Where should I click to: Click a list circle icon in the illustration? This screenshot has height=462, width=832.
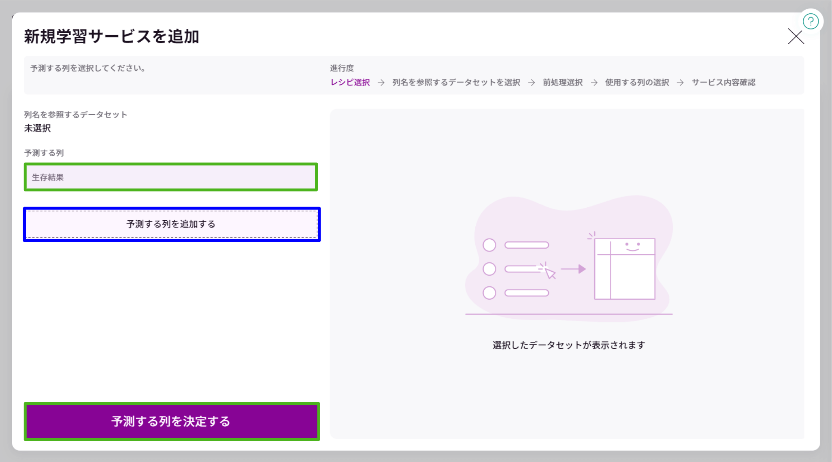coord(489,245)
